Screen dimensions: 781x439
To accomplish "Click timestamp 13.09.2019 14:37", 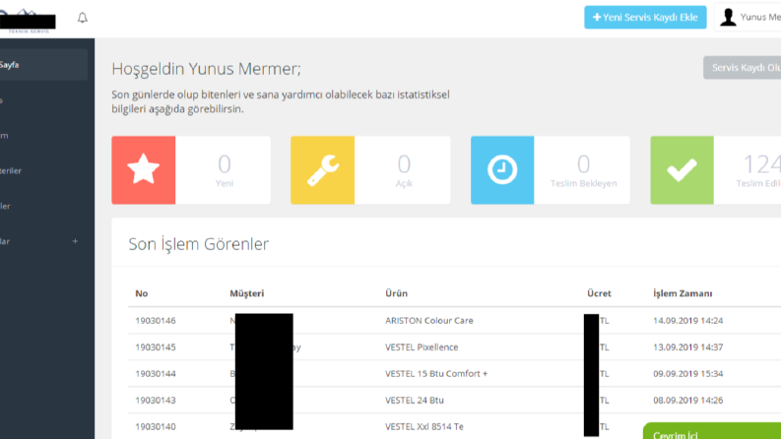I will (687, 346).
